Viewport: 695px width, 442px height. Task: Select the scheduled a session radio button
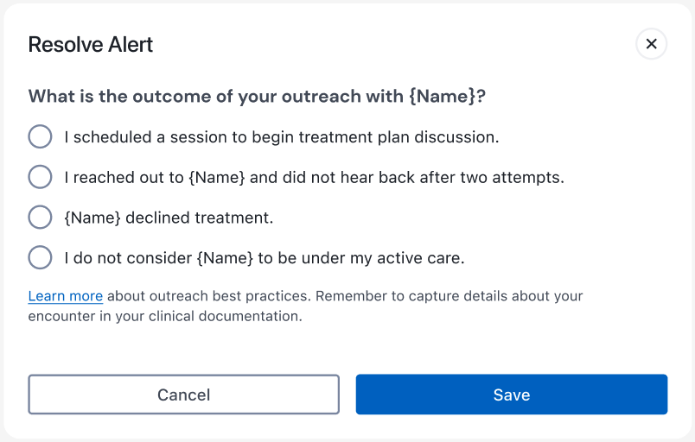pyautogui.click(x=41, y=136)
